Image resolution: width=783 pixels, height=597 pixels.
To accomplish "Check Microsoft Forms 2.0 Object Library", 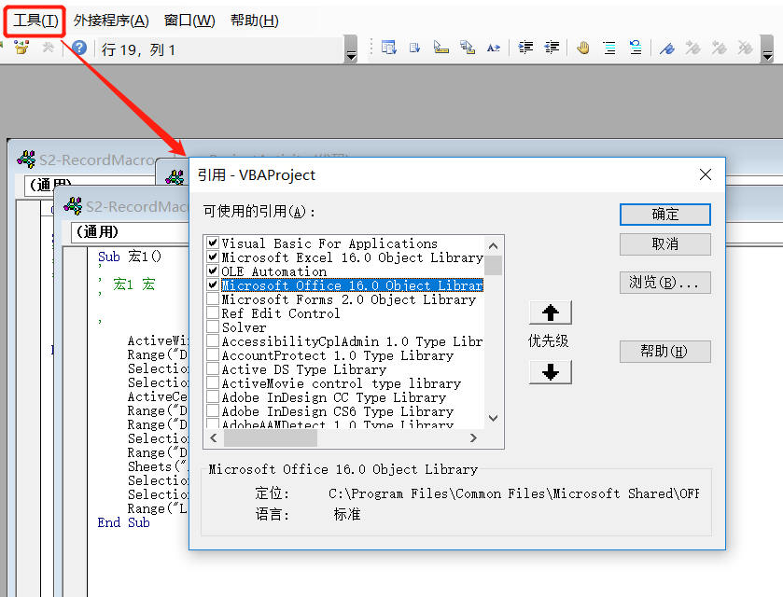I will pos(213,299).
